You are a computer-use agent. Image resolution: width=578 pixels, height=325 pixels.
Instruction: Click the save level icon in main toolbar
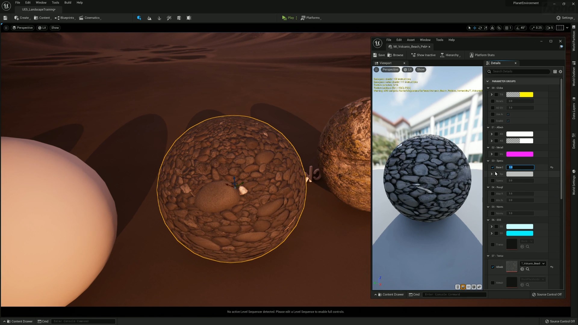click(x=5, y=18)
